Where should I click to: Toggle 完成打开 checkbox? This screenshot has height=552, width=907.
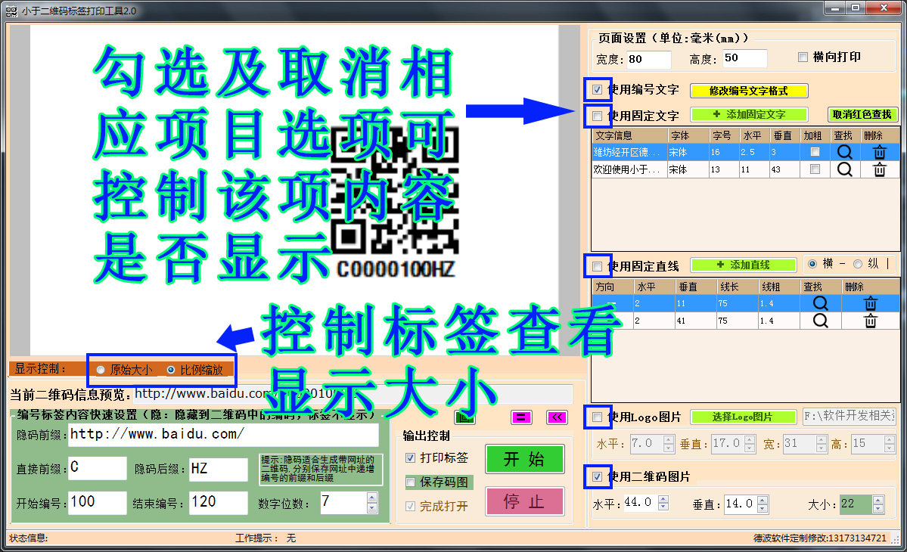click(410, 507)
